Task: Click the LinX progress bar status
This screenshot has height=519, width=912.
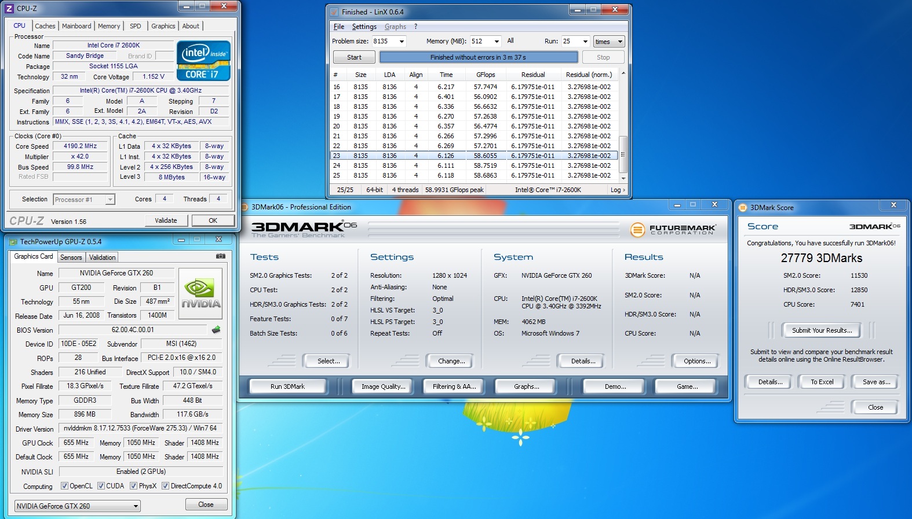Action: [479, 57]
